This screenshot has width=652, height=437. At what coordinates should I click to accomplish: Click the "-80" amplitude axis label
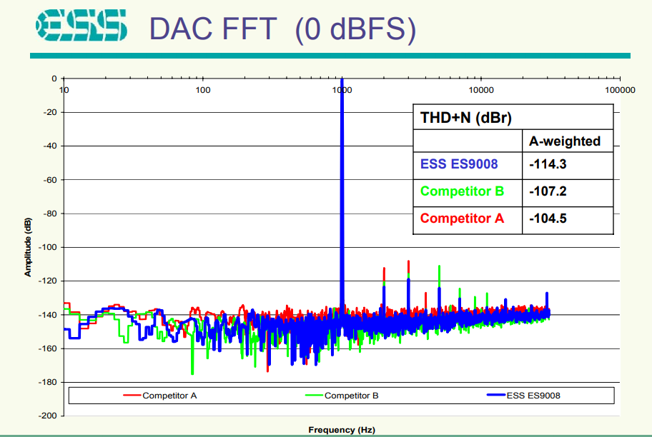pyautogui.click(x=50, y=214)
